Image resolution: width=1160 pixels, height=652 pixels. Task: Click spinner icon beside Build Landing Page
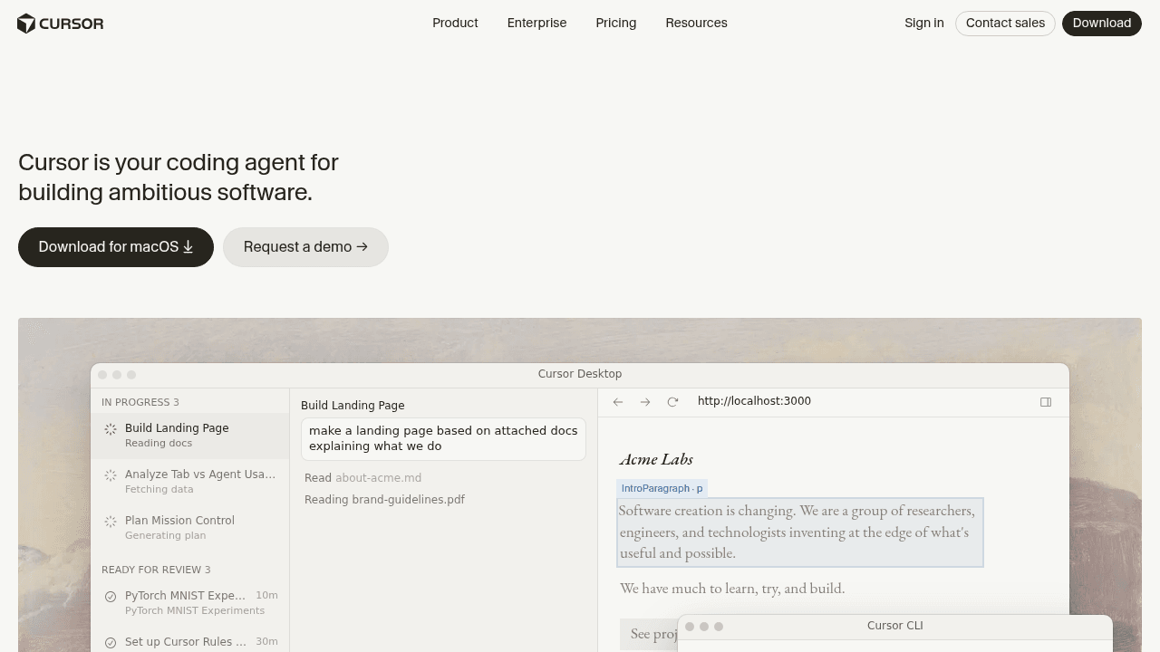(111, 429)
